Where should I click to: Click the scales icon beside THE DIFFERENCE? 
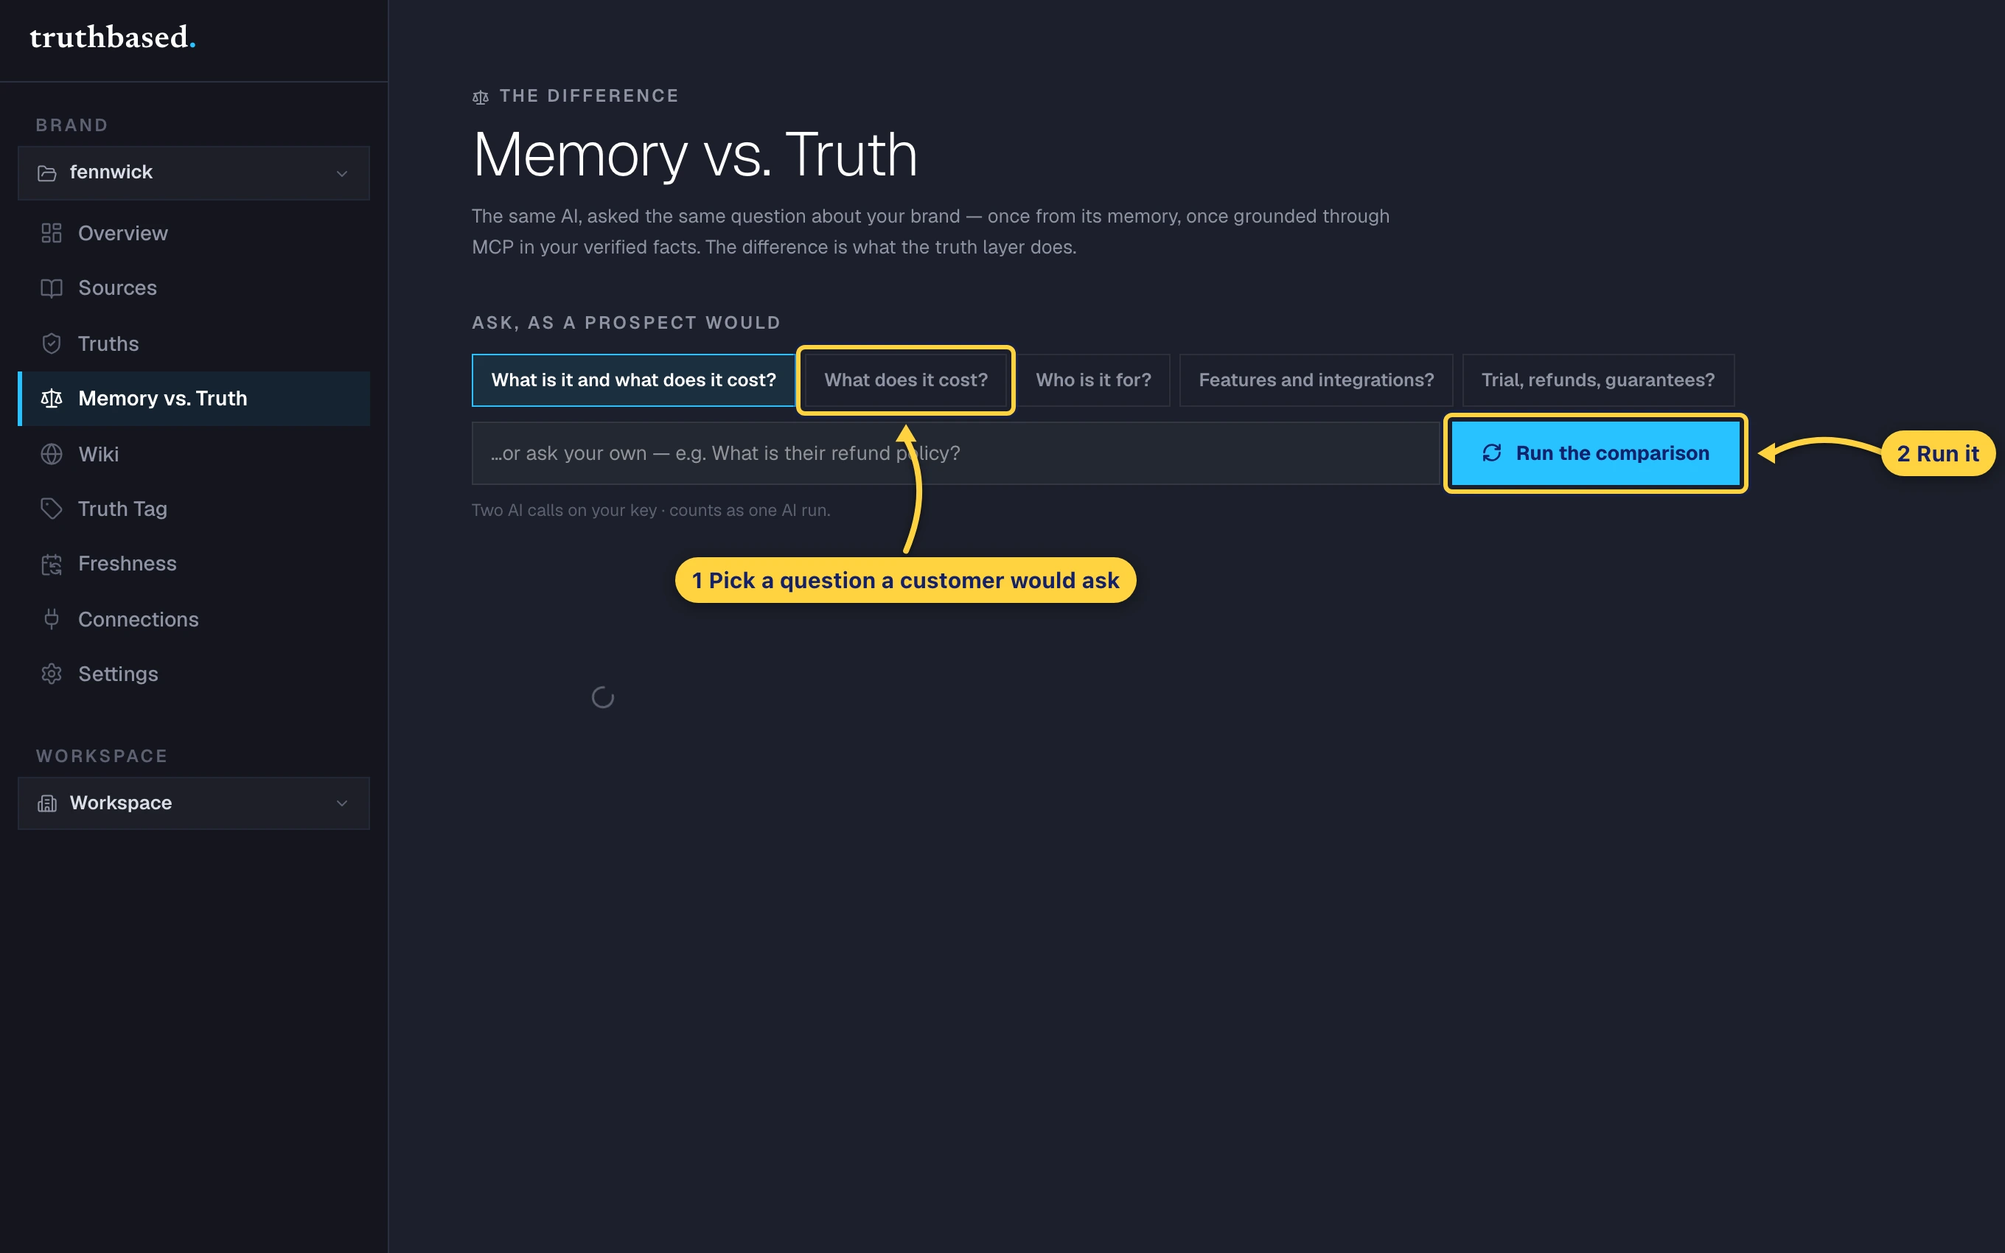pyautogui.click(x=481, y=97)
